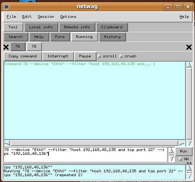
Task: Select the Remote info tab
Action: (x=77, y=27)
